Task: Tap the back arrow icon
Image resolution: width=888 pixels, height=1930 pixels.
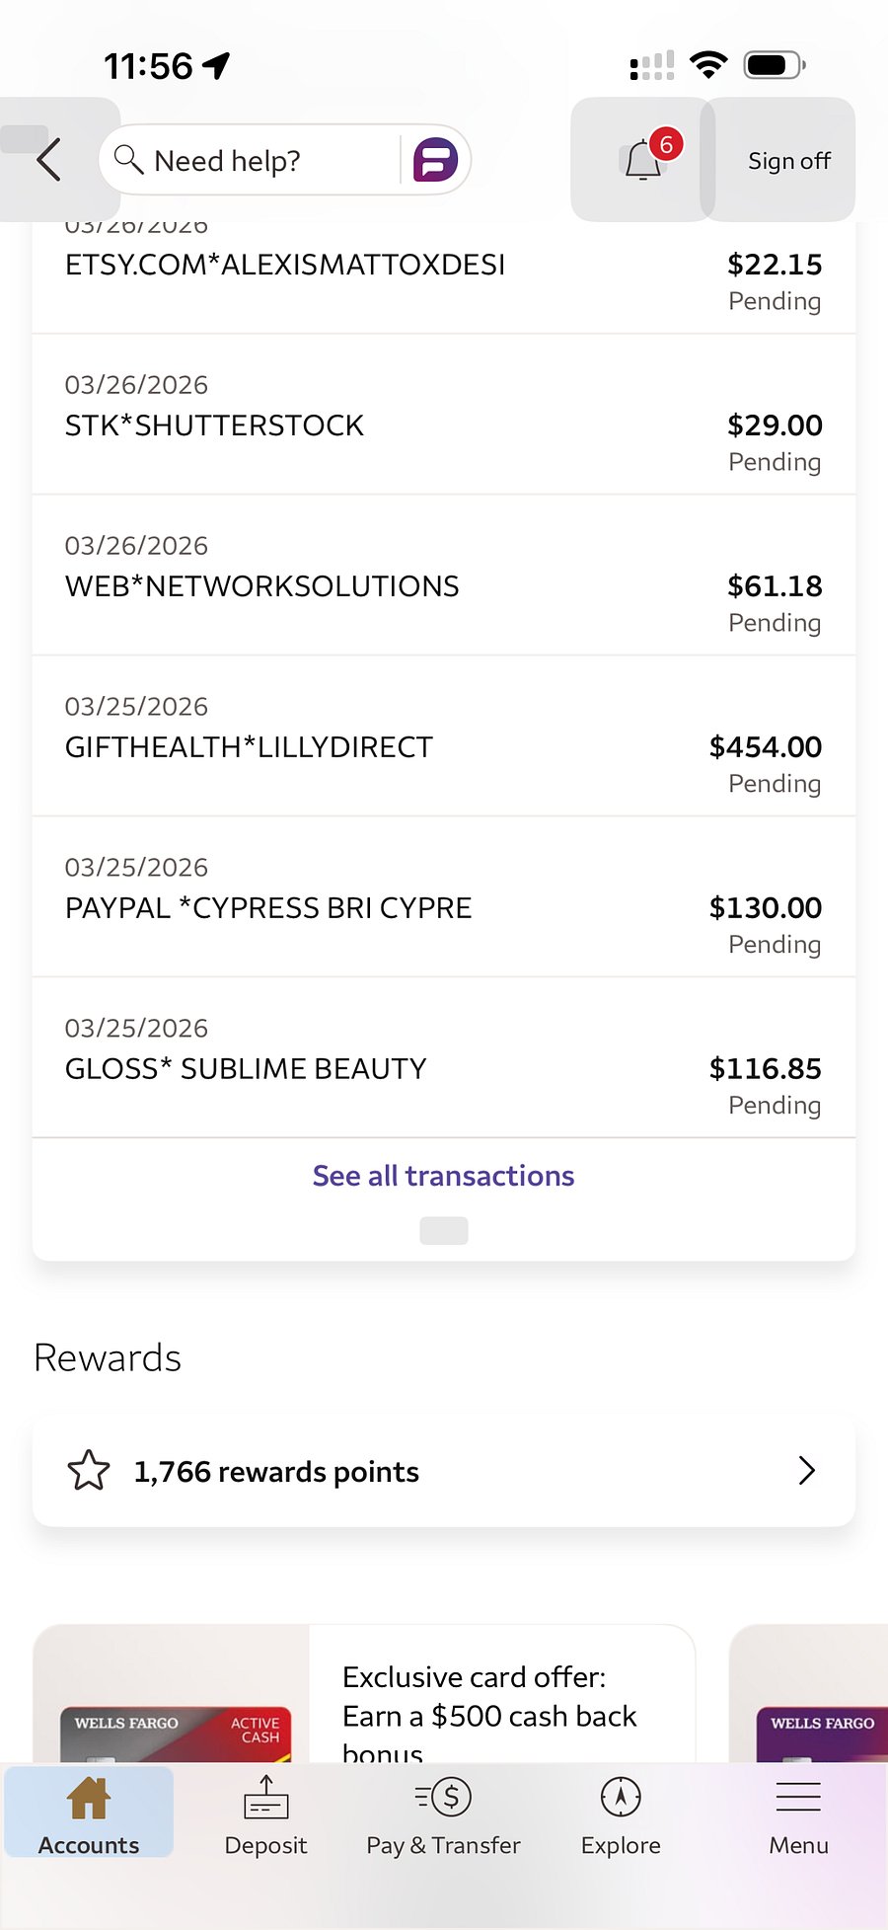Action: pos(49,159)
